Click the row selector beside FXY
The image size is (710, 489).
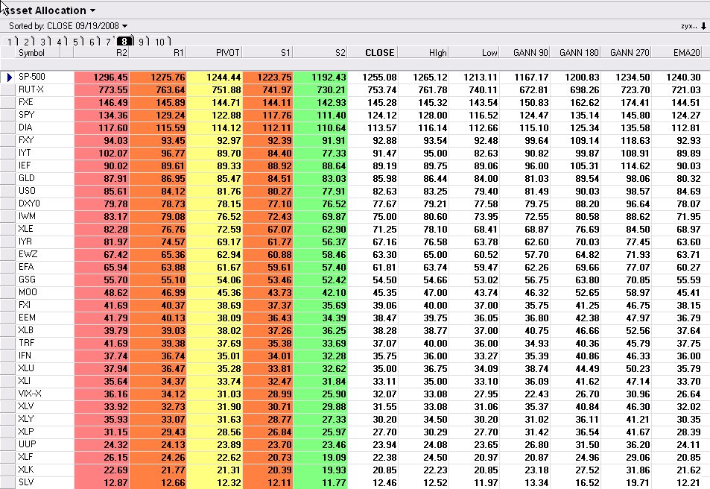(7, 140)
